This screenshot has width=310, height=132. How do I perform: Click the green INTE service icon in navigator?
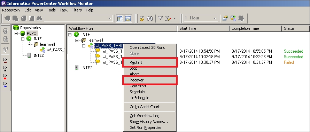coord(29,39)
